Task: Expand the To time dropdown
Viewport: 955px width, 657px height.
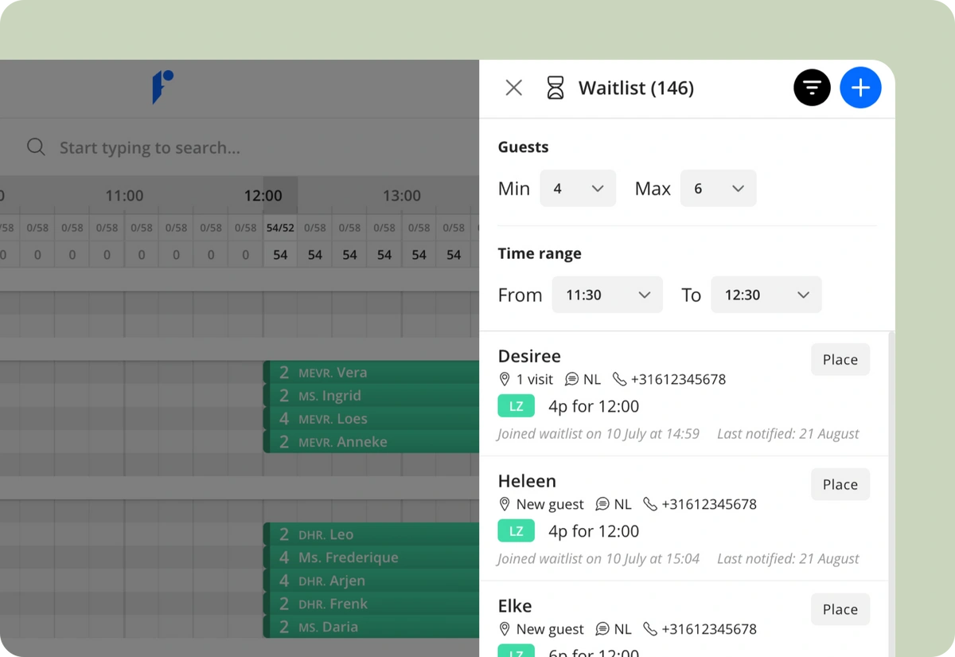Action: click(x=766, y=295)
